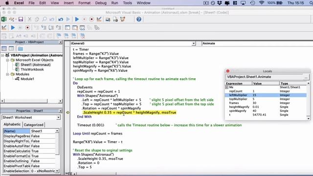The image size is (313, 176).
Task: Open the Properties Window toolbar icon
Action: click(x=115, y=20)
